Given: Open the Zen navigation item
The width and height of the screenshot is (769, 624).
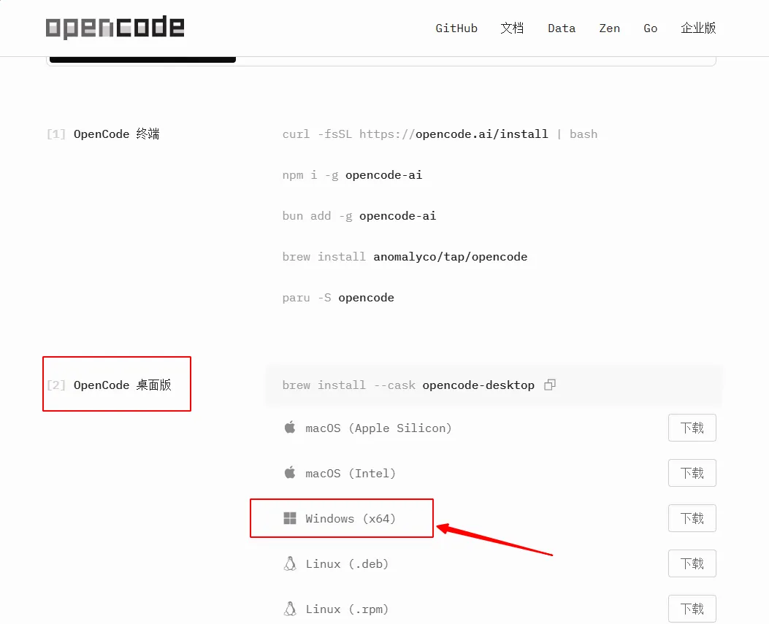Looking at the screenshot, I should (609, 28).
